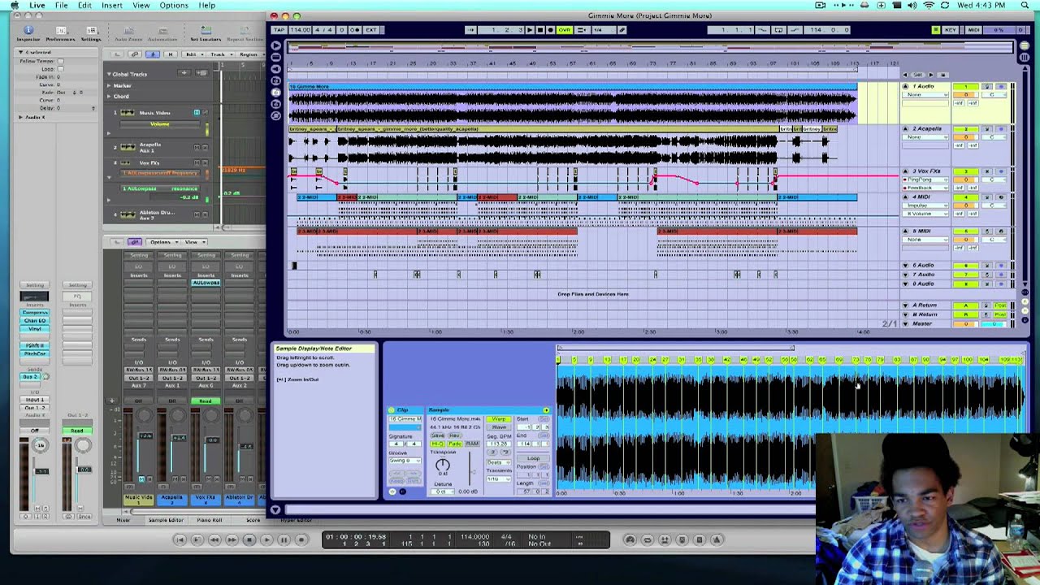Click the Rev. reverse button in Sample box
1040x585 pixels.
click(455, 435)
